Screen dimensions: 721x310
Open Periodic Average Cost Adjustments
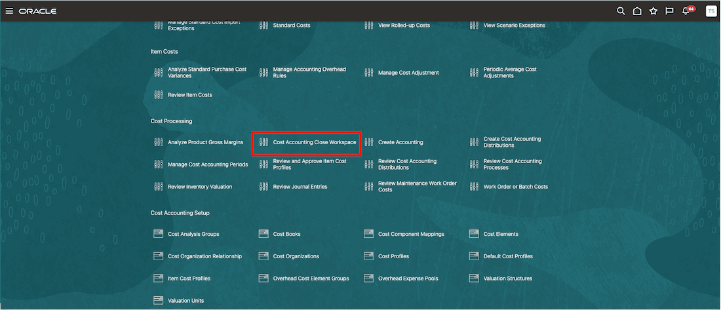coord(510,72)
